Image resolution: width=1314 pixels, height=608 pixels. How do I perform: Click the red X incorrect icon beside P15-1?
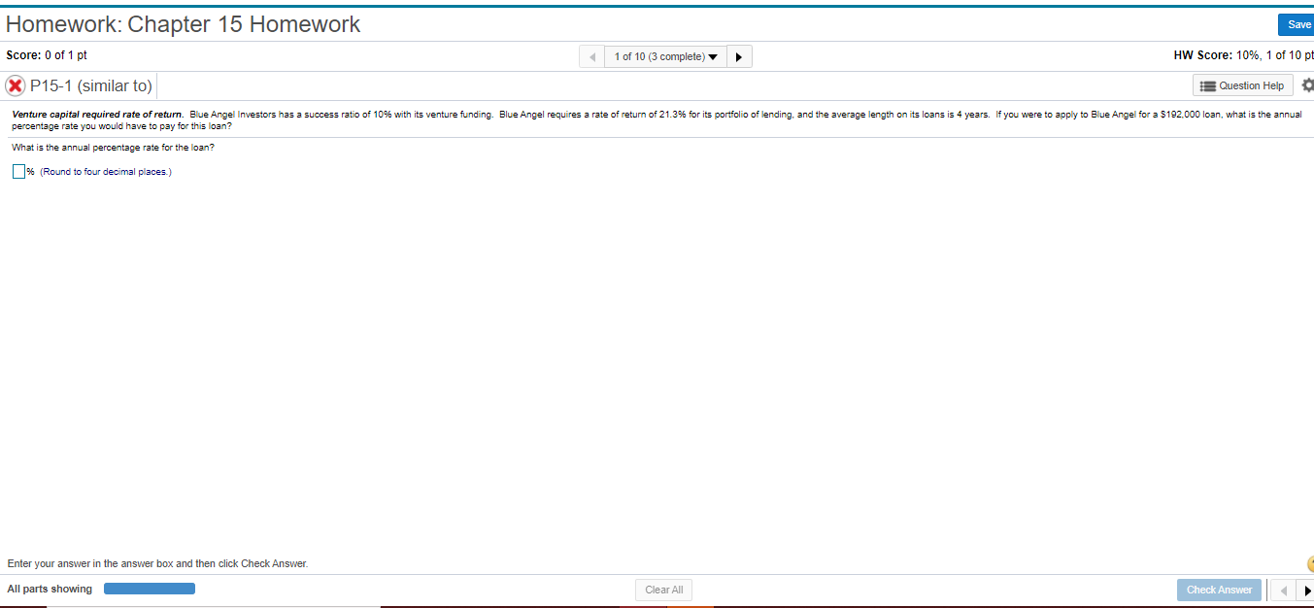(16, 85)
